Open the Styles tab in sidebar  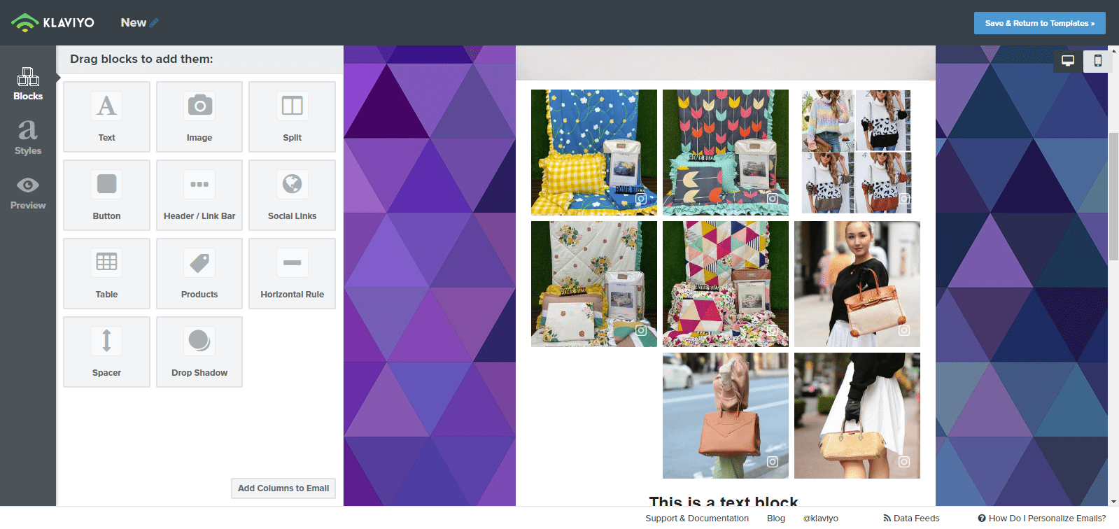pyautogui.click(x=28, y=137)
